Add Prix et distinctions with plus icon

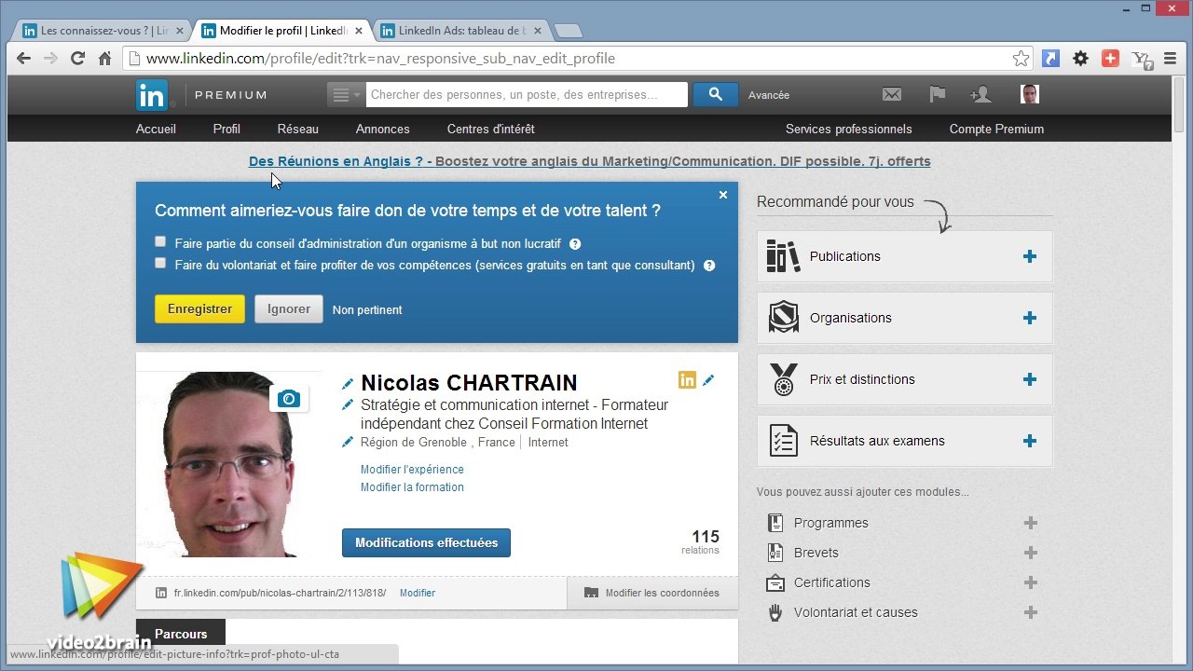click(1029, 379)
